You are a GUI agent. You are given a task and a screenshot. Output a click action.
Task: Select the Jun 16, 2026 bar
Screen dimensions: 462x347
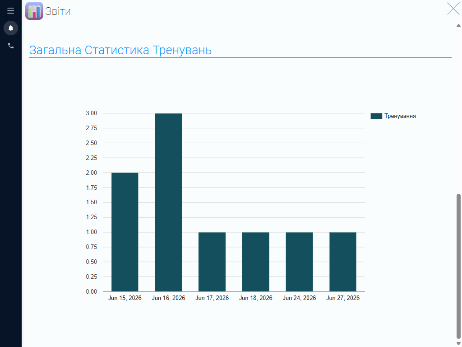(168, 202)
